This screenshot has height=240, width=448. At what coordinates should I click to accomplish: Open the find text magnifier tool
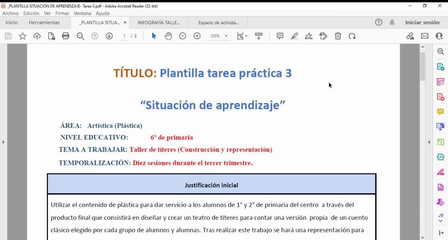coord(80,36)
